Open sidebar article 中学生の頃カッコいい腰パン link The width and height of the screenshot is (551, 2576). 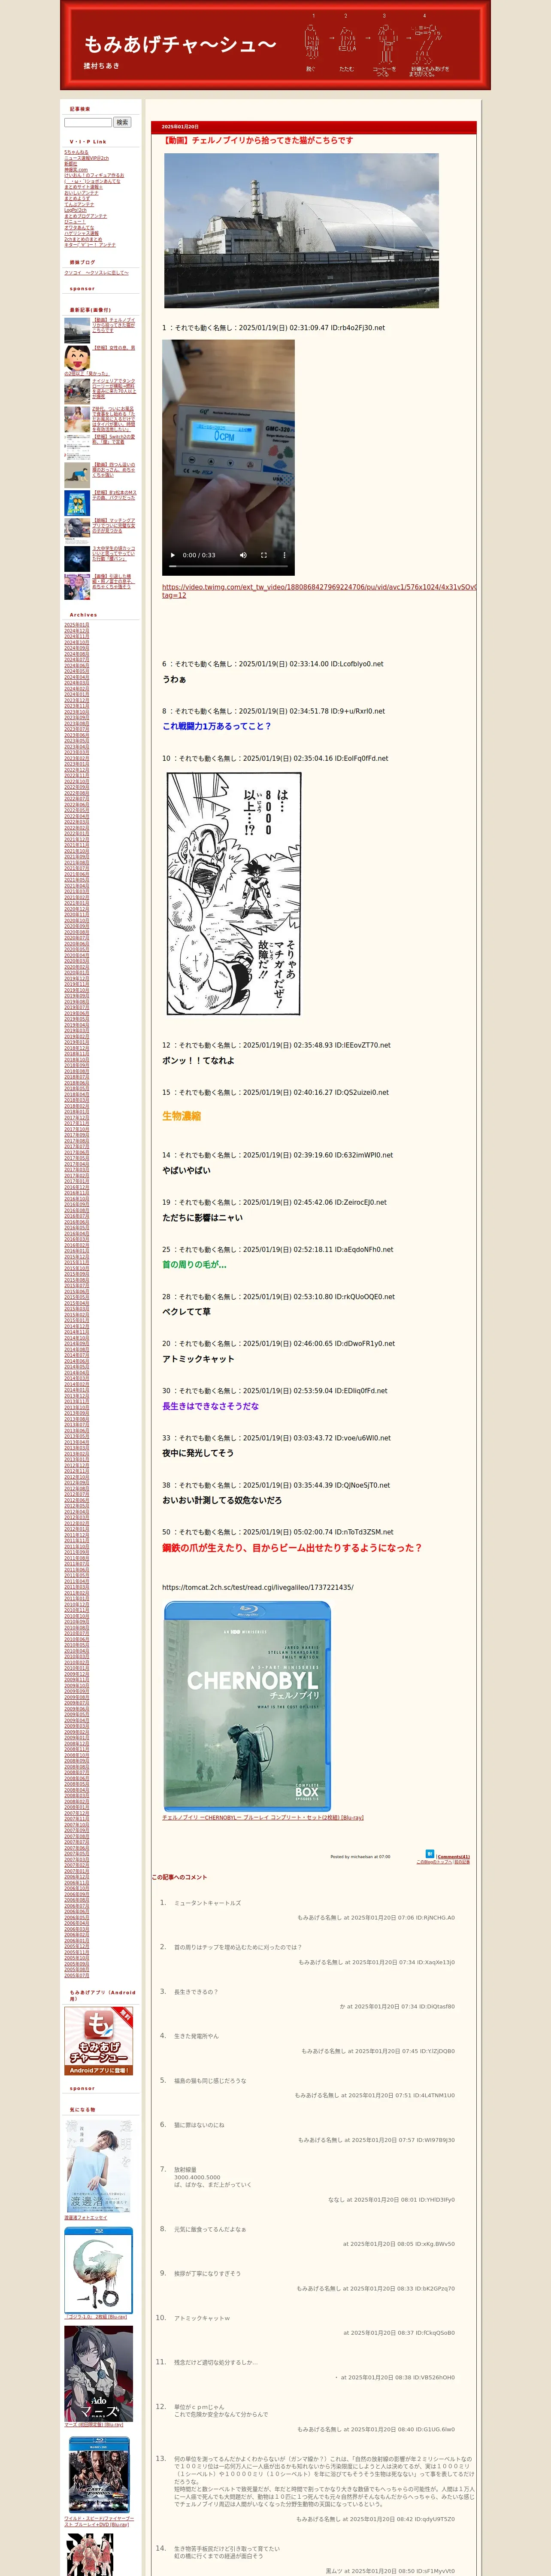click(114, 553)
